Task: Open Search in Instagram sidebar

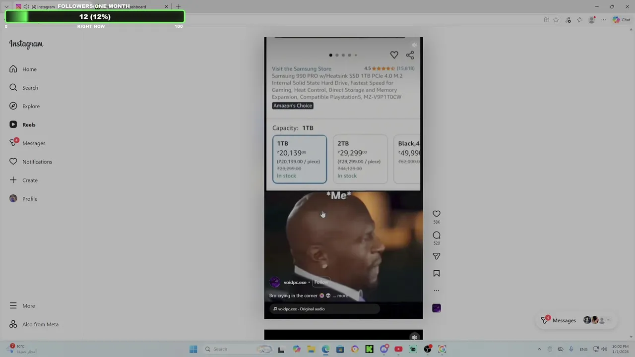Action: pyautogui.click(x=23, y=88)
